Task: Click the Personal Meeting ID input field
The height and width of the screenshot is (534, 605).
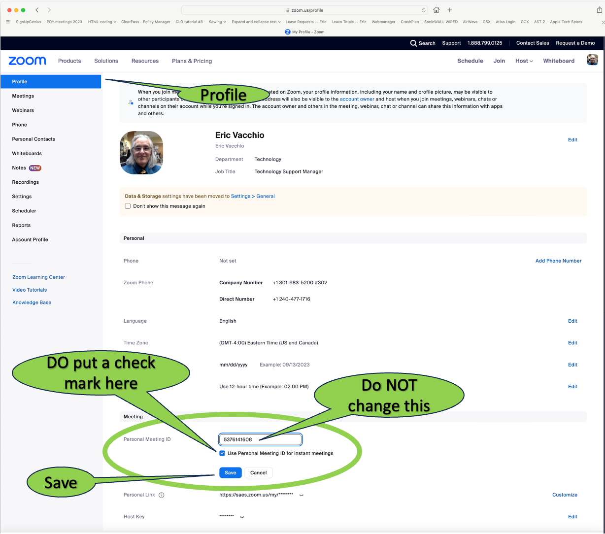Action: pos(260,439)
